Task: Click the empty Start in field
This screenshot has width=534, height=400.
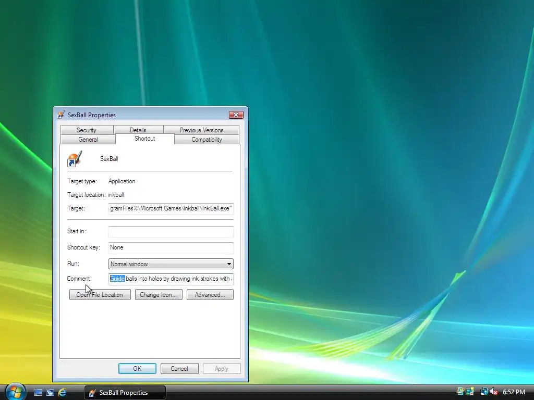Action: (x=171, y=232)
